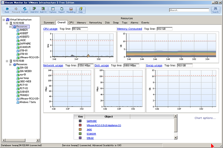
Task: Switch to the CPU tab
Action: click(71, 23)
